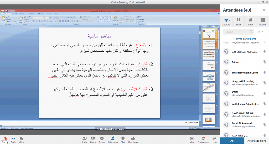269x144 pixels.
Task: Open the Chat panel
Action: 123,138
